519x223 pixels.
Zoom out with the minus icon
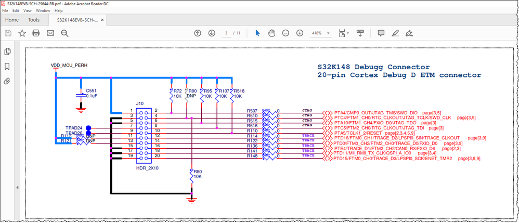click(286, 33)
